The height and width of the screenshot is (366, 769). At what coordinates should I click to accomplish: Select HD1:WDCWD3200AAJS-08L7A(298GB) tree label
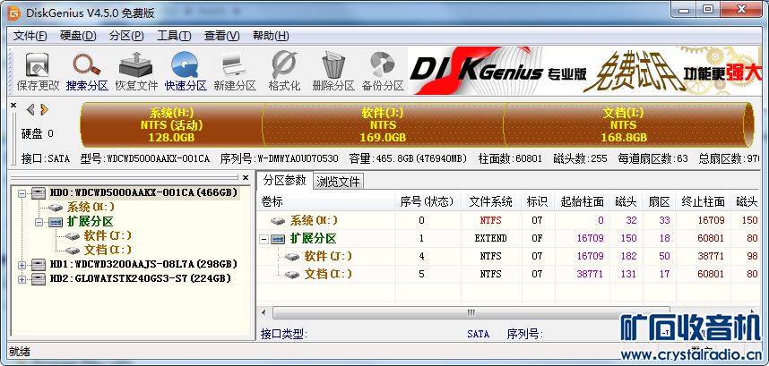pyautogui.click(x=143, y=265)
